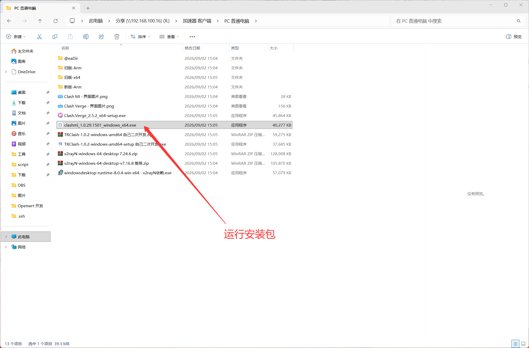The width and height of the screenshot is (529, 348).
Task: Click the PC monitor icon in address bar
Action: point(72,21)
